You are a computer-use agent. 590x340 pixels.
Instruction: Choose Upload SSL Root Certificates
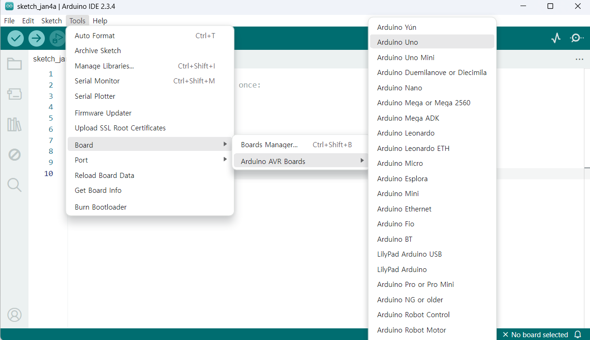150,128
